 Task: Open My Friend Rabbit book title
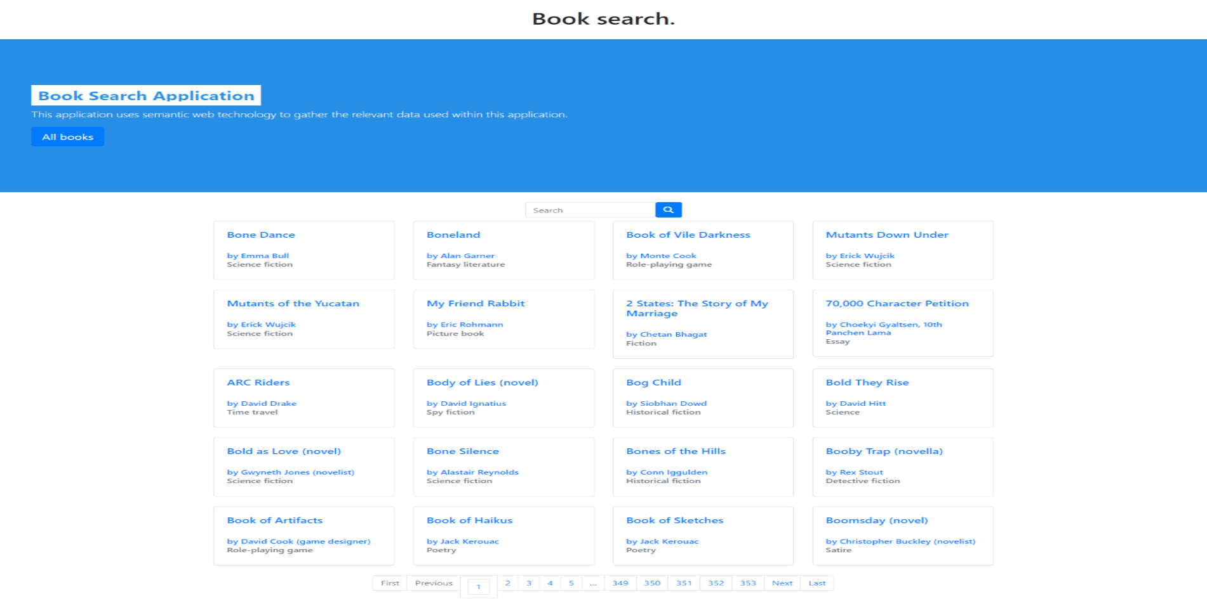(x=476, y=304)
